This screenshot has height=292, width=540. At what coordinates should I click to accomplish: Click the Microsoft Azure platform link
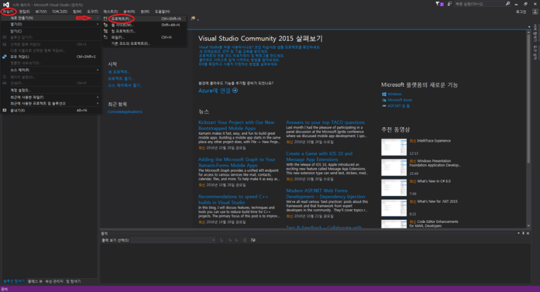coord(400,100)
